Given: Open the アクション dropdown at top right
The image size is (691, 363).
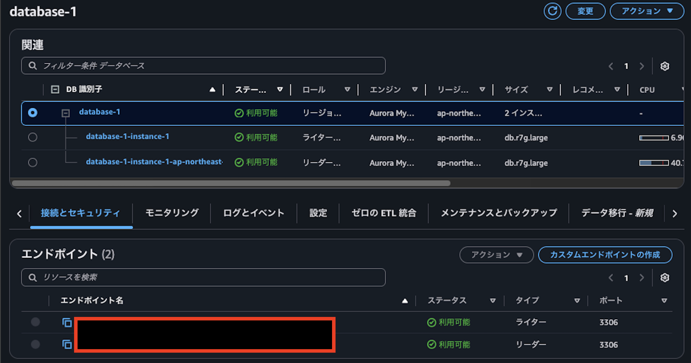Looking at the screenshot, I should pos(647,11).
